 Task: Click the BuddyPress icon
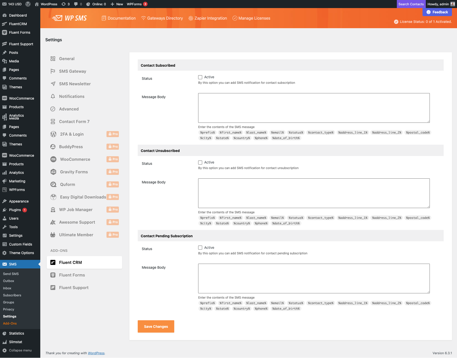(x=53, y=147)
